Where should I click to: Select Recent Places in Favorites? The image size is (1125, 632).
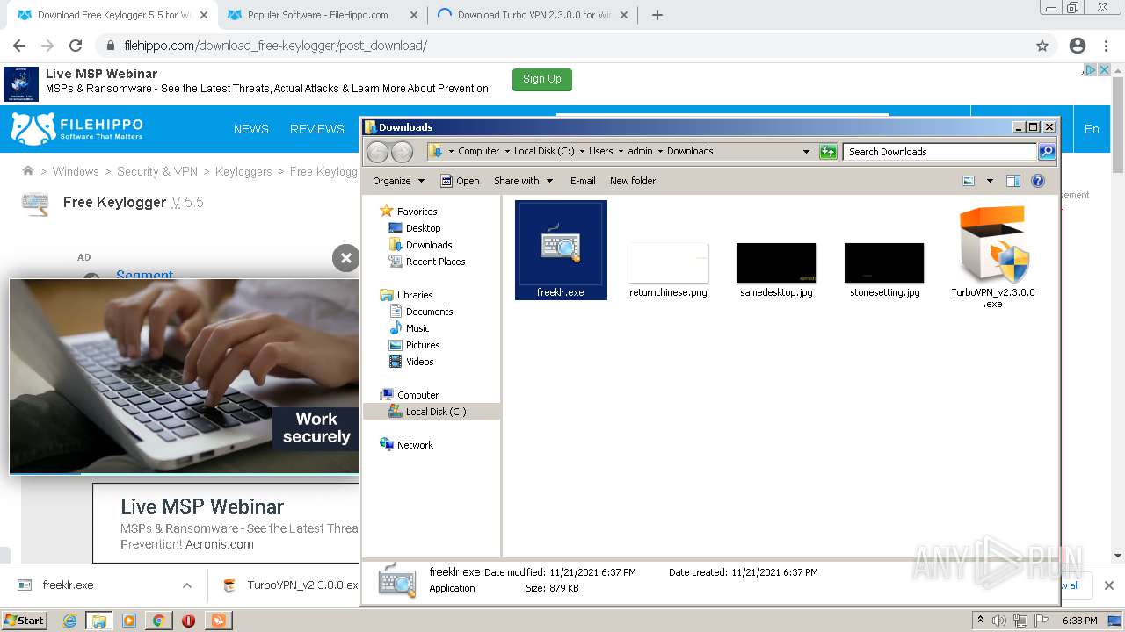[x=435, y=262]
